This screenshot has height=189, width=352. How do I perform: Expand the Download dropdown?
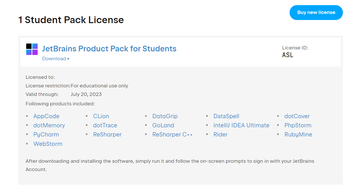tap(56, 59)
